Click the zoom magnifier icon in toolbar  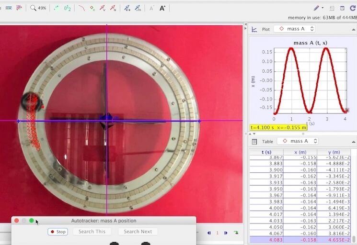pyautogui.click(x=33, y=8)
